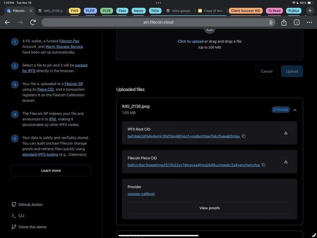Open the GitHub Action link
This screenshot has height=238, width=317.
(30, 205)
